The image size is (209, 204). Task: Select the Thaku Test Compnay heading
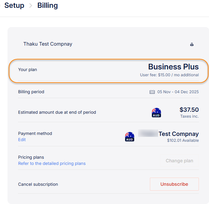coord(48,44)
